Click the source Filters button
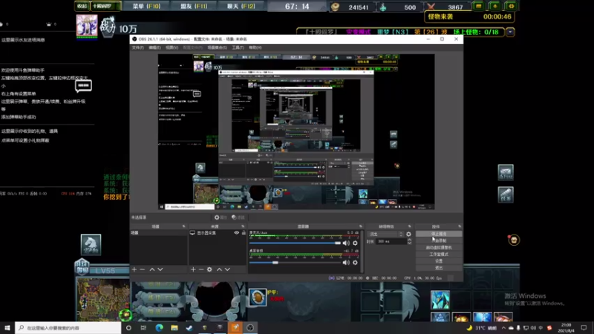This screenshot has width=594, height=334. tap(238, 217)
